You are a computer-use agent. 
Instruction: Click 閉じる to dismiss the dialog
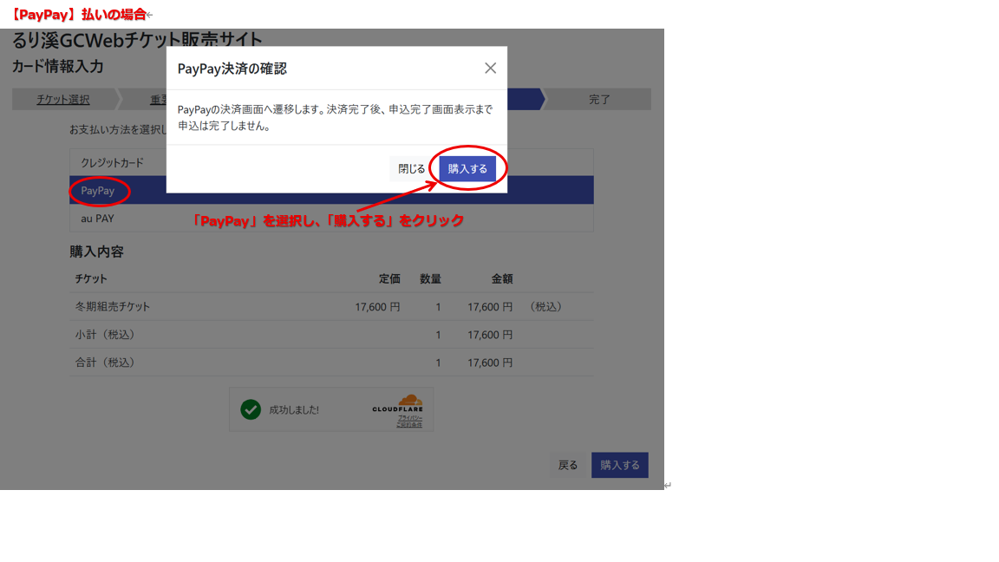(411, 169)
